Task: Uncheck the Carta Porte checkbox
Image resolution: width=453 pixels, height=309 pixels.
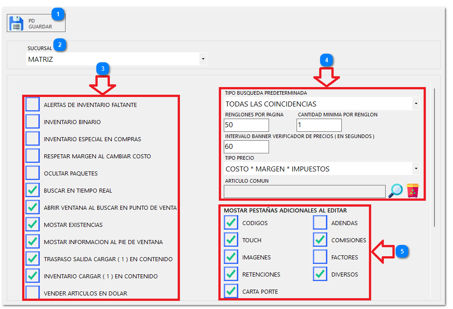Action: 231,291
